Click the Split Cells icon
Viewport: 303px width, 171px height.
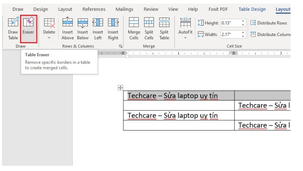point(149,28)
